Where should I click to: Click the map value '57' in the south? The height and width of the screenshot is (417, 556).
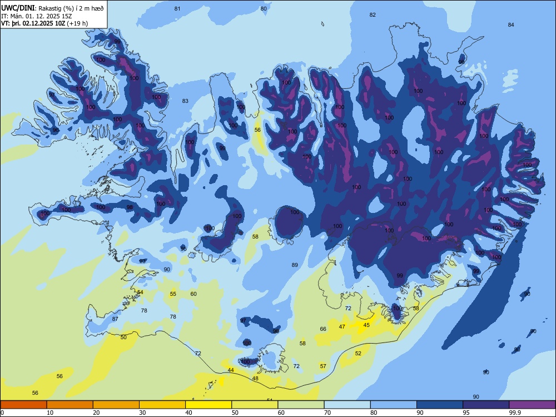tap(323, 366)
